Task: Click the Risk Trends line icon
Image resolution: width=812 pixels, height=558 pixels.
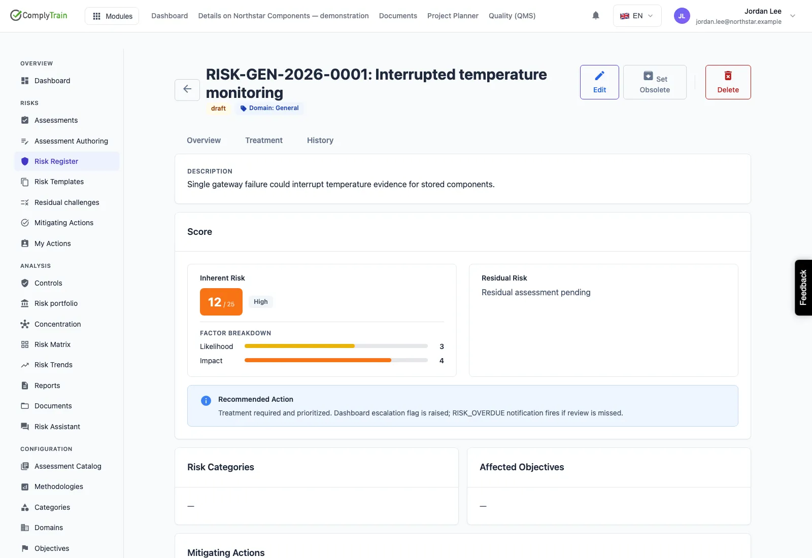Action: [25, 365]
